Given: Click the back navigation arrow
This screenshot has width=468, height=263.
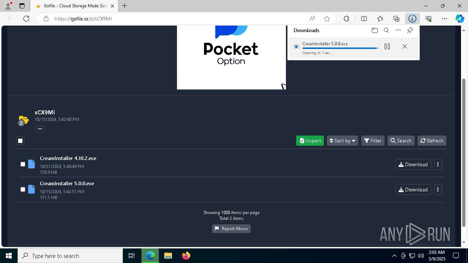Looking at the screenshot, I should (10, 19).
